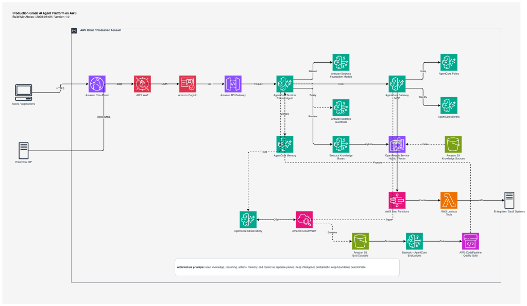Click the Retrieve connector label
527x306 pixels.
313,116
